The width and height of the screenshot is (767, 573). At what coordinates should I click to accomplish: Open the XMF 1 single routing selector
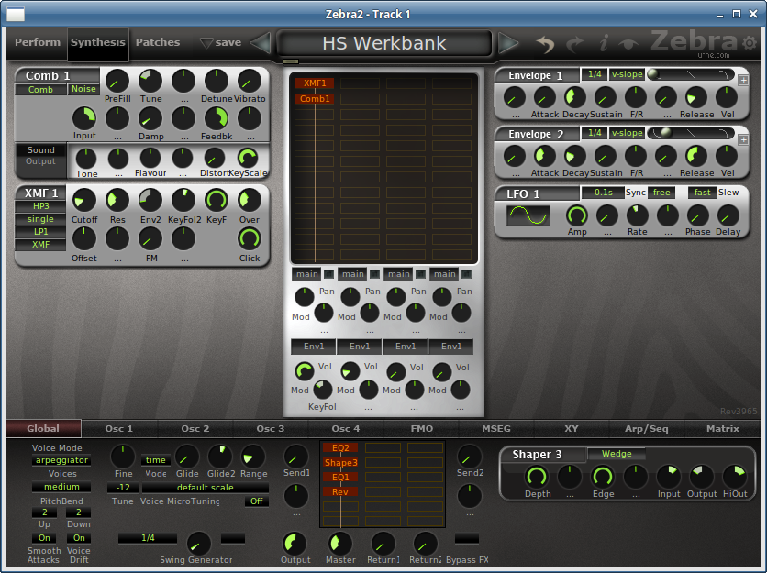(40, 219)
